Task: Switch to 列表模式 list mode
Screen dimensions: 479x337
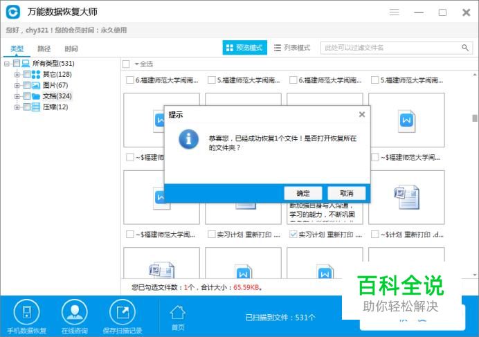Action: click(x=292, y=48)
